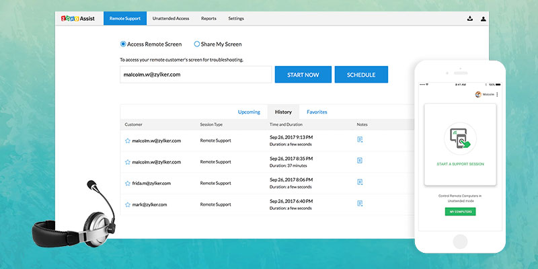The height and width of the screenshot is (269, 538).
Task: Click the SCHEDULE button
Action: (361, 75)
